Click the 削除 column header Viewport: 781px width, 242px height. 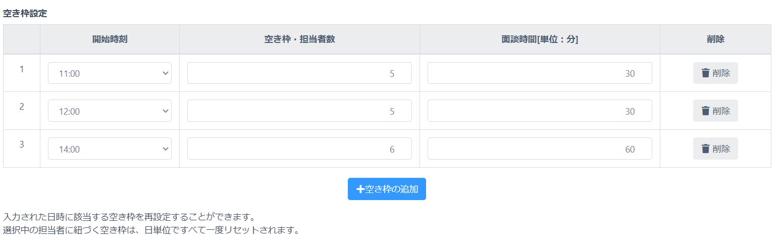pyautogui.click(x=715, y=39)
